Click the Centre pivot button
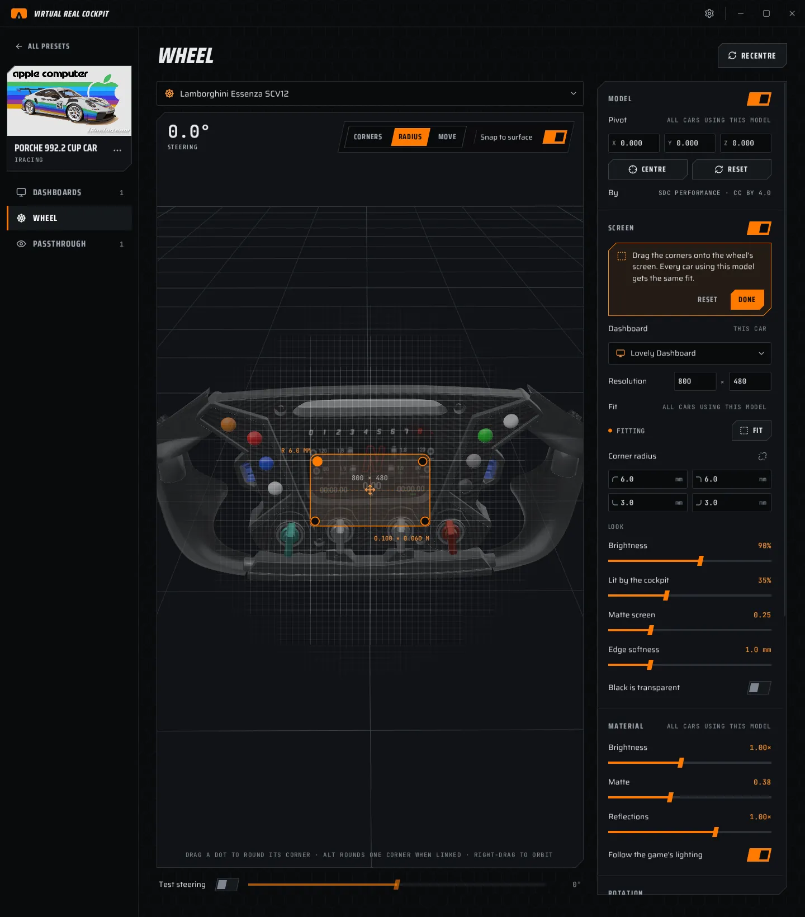This screenshot has height=917, width=805. tap(647, 169)
